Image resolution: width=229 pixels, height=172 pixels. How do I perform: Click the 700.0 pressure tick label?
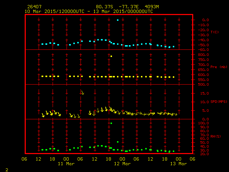pyautogui.click(x=204, y=64)
